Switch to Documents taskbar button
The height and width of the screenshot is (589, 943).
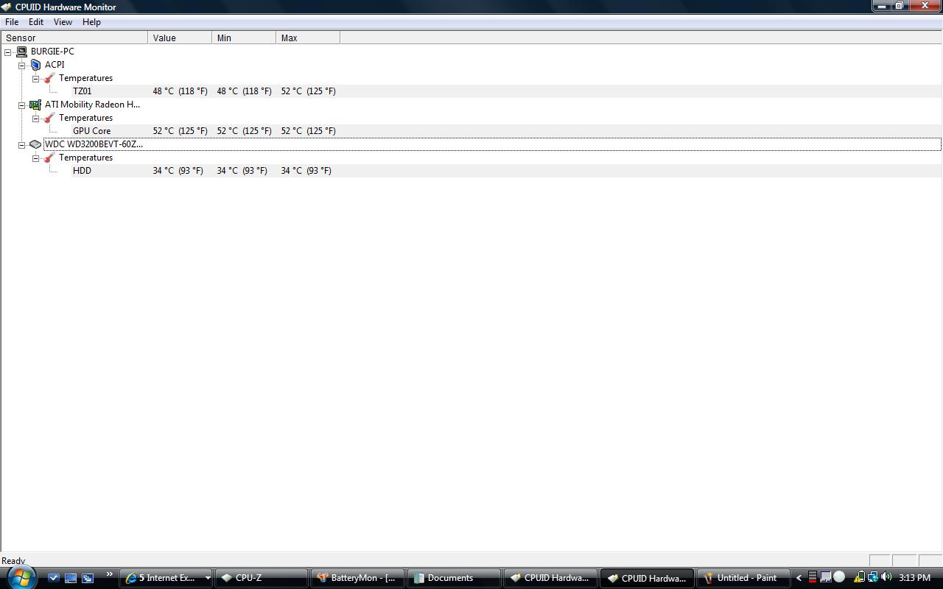coord(454,578)
